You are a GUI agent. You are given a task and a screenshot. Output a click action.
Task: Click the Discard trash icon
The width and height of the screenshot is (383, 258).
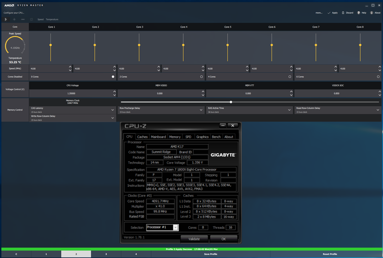pyautogui.click(x=343, y=13)
